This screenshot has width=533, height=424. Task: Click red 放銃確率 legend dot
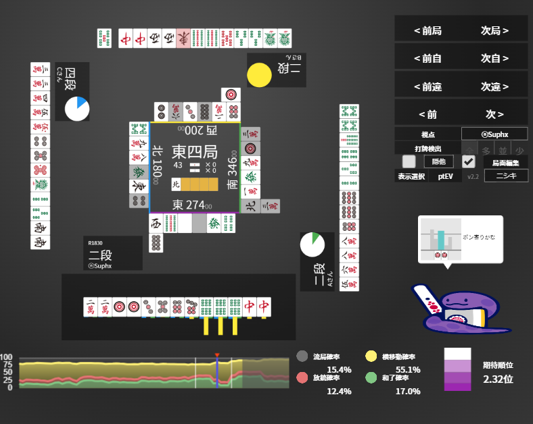(x=302, y=377)
